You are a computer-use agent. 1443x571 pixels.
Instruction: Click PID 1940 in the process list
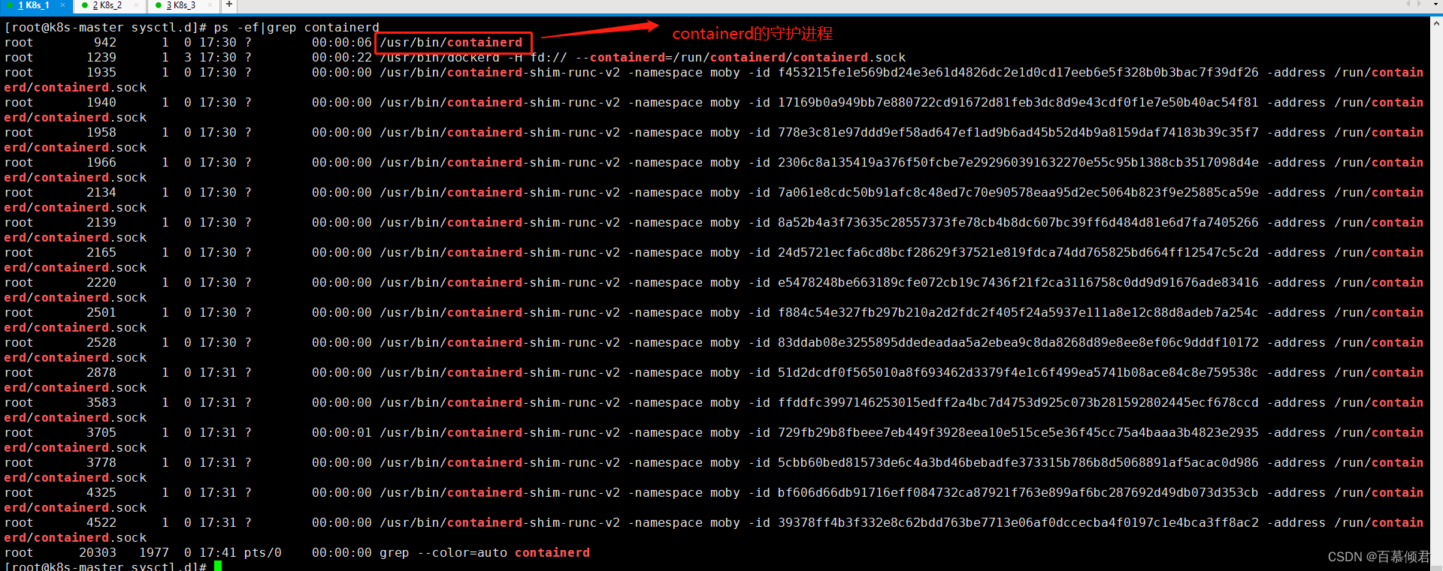[x=101, y=103]
